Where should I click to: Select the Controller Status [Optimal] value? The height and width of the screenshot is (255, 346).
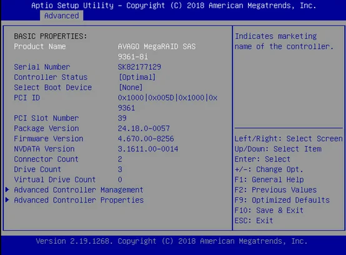(x=137, y=77)
